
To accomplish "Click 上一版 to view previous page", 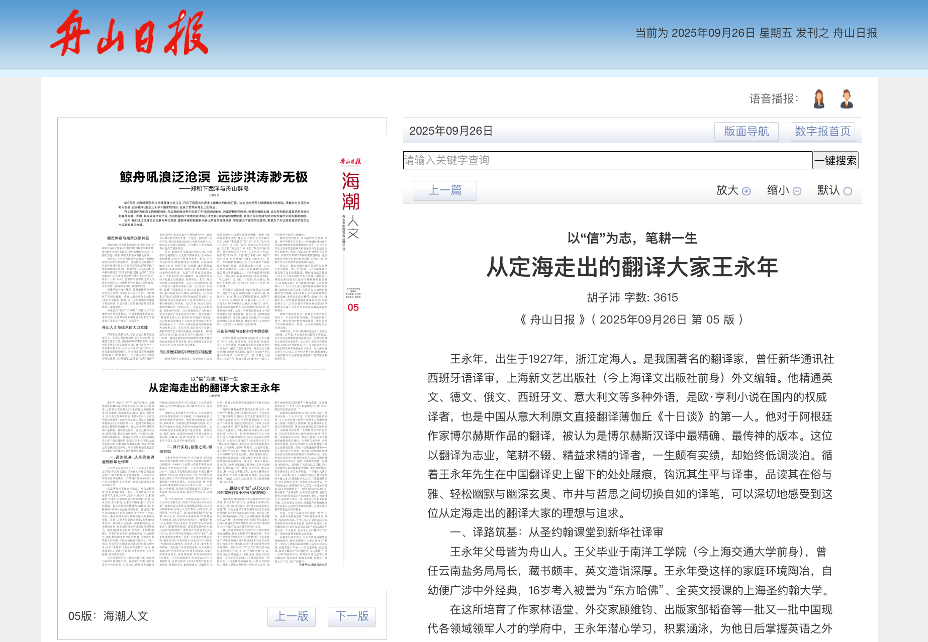I will click(292, 616).
